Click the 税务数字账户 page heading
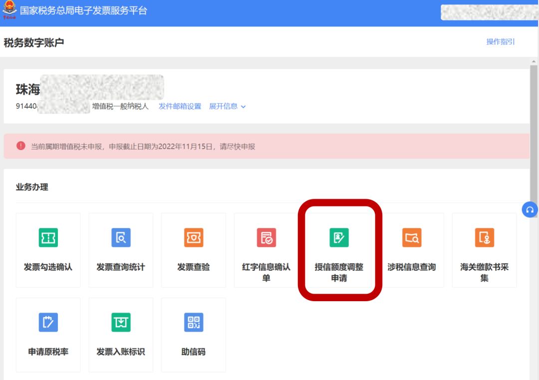Viewport: 539px width, 380px height. 34,42
